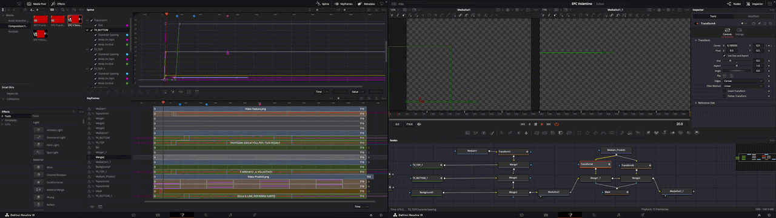Select Blinn material tool in Effects
Image resolution: width=776 pixels, height=218 pixels.
(50, 167)
